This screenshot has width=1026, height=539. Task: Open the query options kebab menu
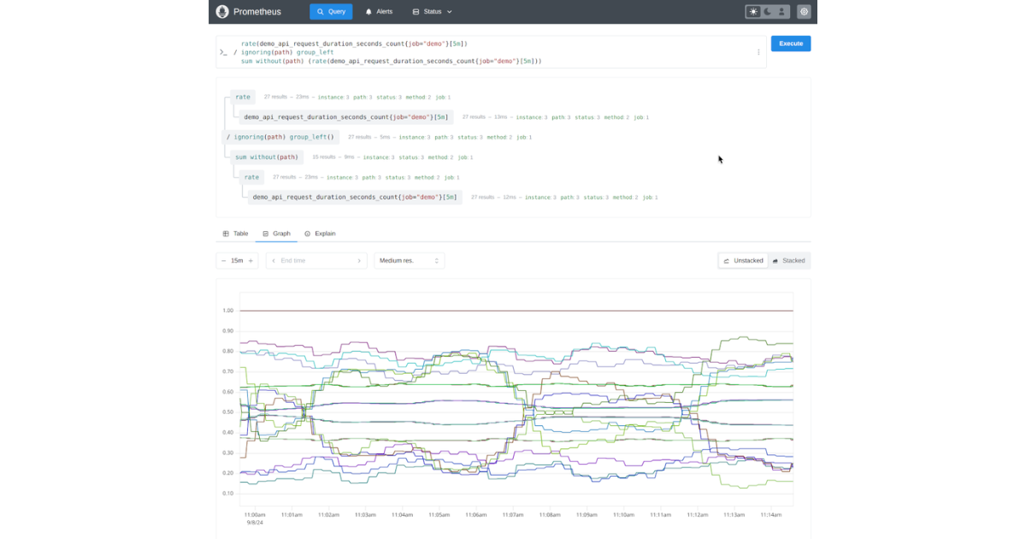pyautogui.click(x=758, y=51)
